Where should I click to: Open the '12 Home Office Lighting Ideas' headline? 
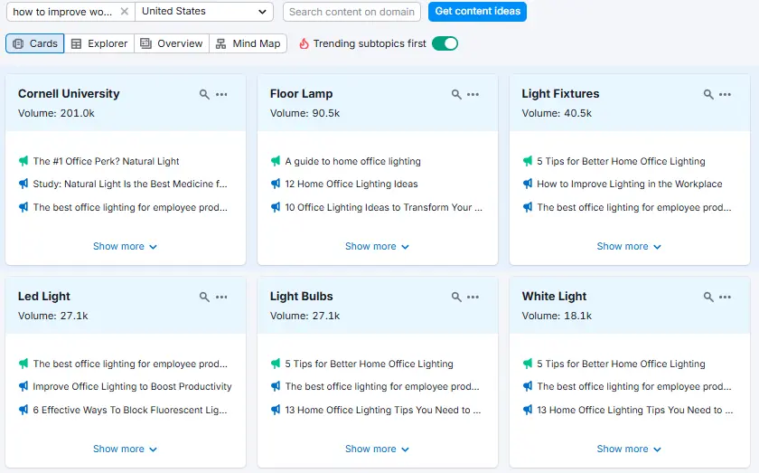(351, 184)
